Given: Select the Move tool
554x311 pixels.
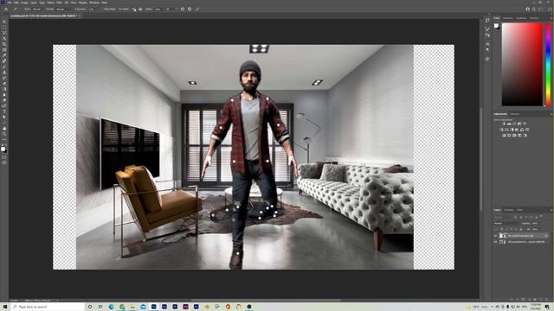Looking at the screenshot, I should coord(4,22).
